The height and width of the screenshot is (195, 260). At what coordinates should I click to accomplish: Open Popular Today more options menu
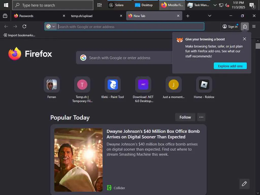tap(201, 117)
